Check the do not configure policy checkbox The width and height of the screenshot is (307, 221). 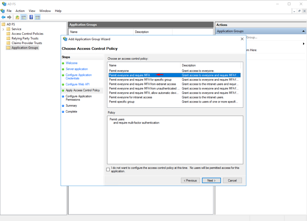pos(108,170)
